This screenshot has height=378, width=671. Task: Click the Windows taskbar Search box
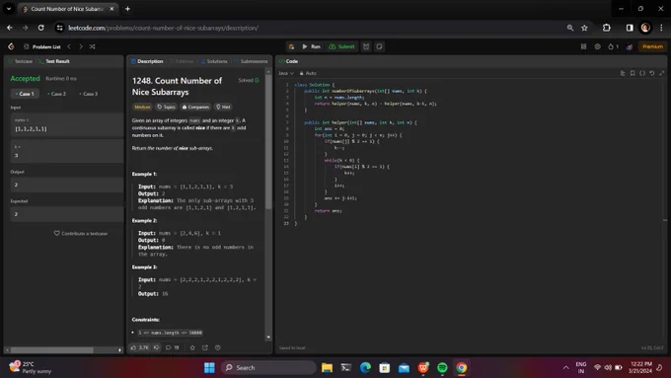point(268,368)
